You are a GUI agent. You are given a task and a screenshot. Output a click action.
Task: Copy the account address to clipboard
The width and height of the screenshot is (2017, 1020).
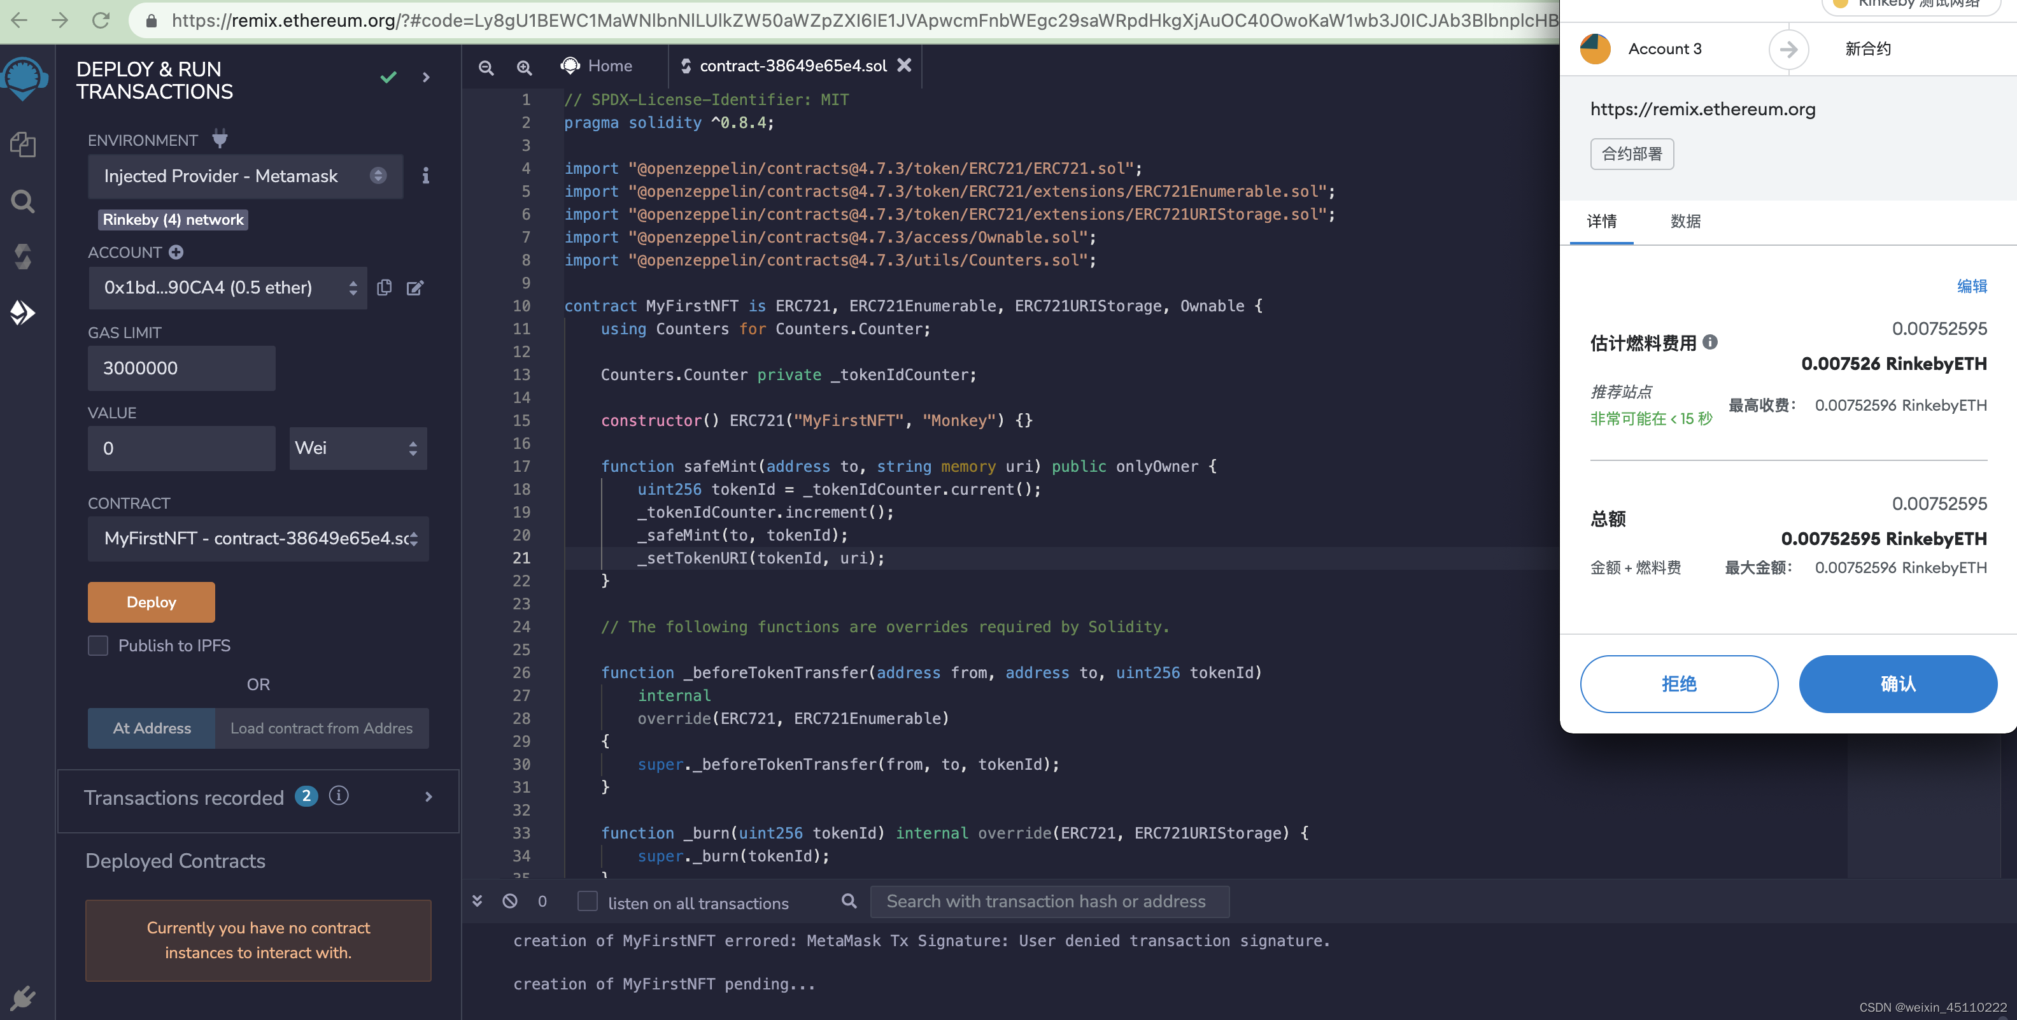point(385,288)
